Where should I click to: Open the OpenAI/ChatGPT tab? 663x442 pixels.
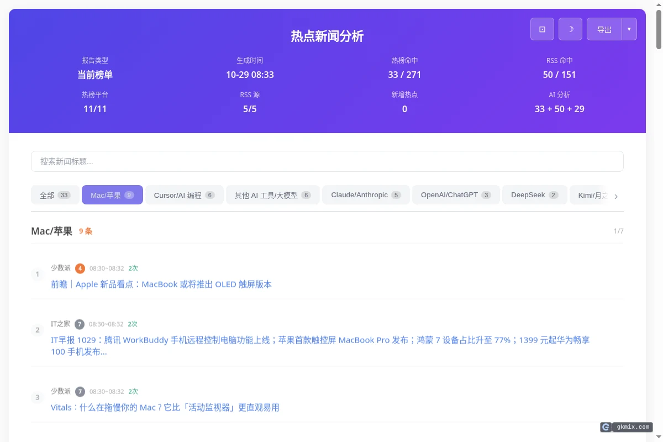click(x=456, y=195)
